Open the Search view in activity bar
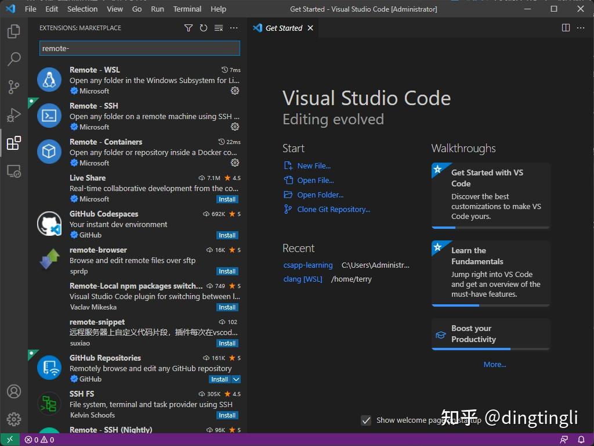The image size is (594, 446). [14, 59]
